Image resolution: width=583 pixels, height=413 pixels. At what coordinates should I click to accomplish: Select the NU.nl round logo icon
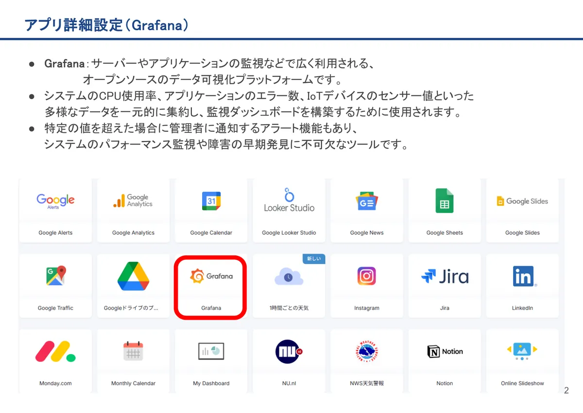click(x=289, y=351)
